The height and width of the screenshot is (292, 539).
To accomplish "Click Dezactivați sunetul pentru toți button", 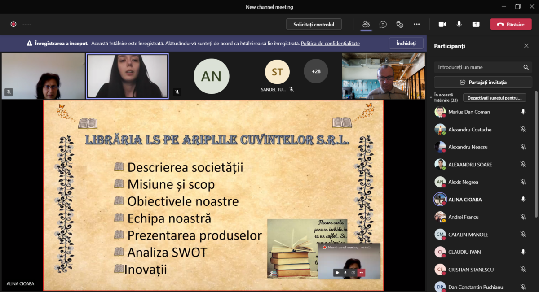I will click(494, 98).
